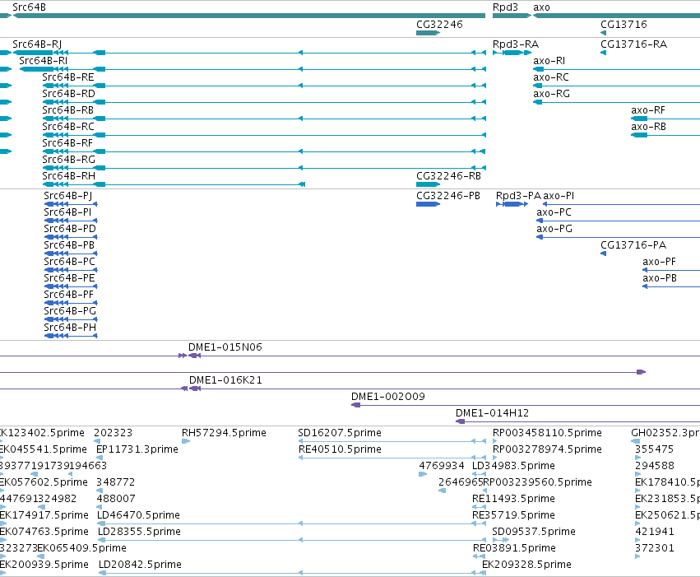Click the Src64B-PC protein label
700x577 pixels.
tap(70, 262)
